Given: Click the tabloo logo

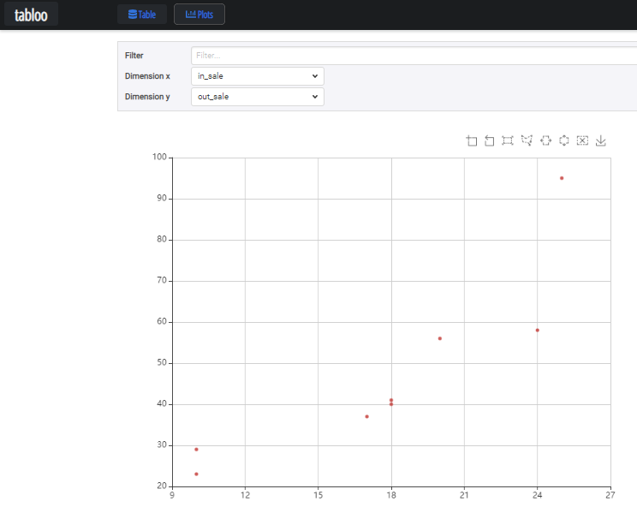Looking at the screenshot, I should [x=31, y=15].
